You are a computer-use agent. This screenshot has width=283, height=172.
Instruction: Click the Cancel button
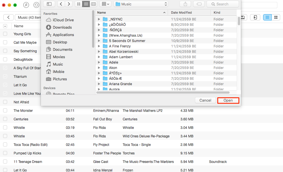[205, 100]
